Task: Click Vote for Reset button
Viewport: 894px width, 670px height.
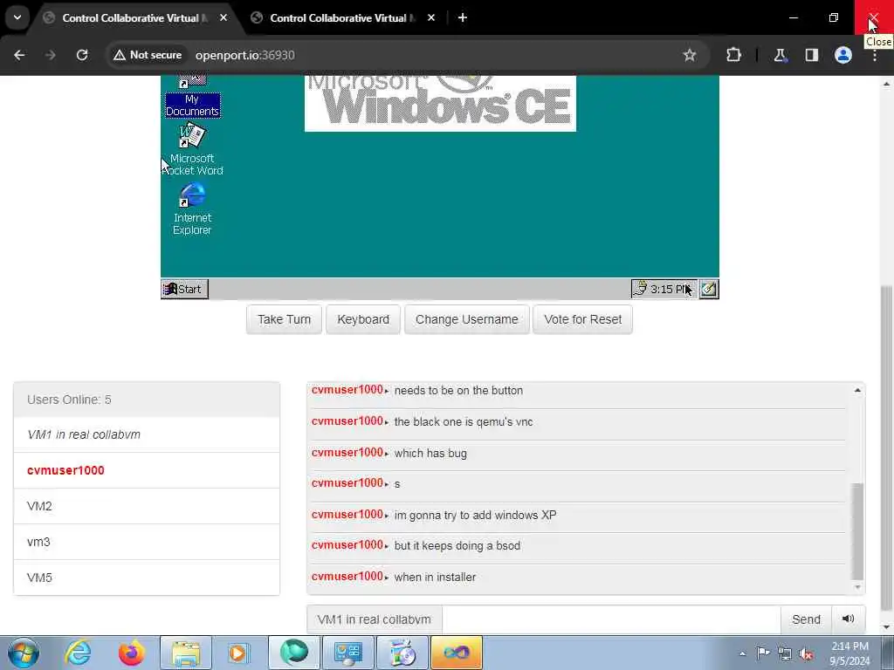Action: [582, 319]
